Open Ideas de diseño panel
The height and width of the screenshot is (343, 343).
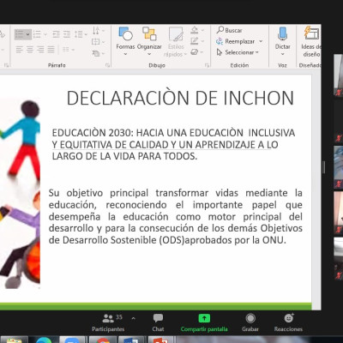311,41
